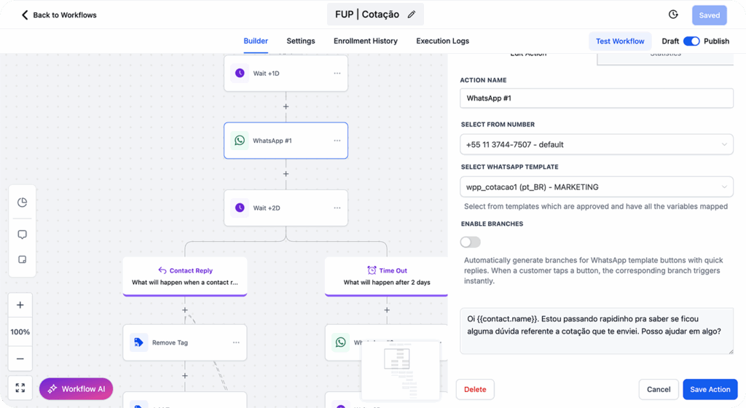Switch to the Settings tab
This screenshot has height=408, width=746.
pyautogui.click(x=301, y=42)
